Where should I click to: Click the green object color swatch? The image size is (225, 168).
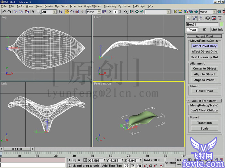221,24
